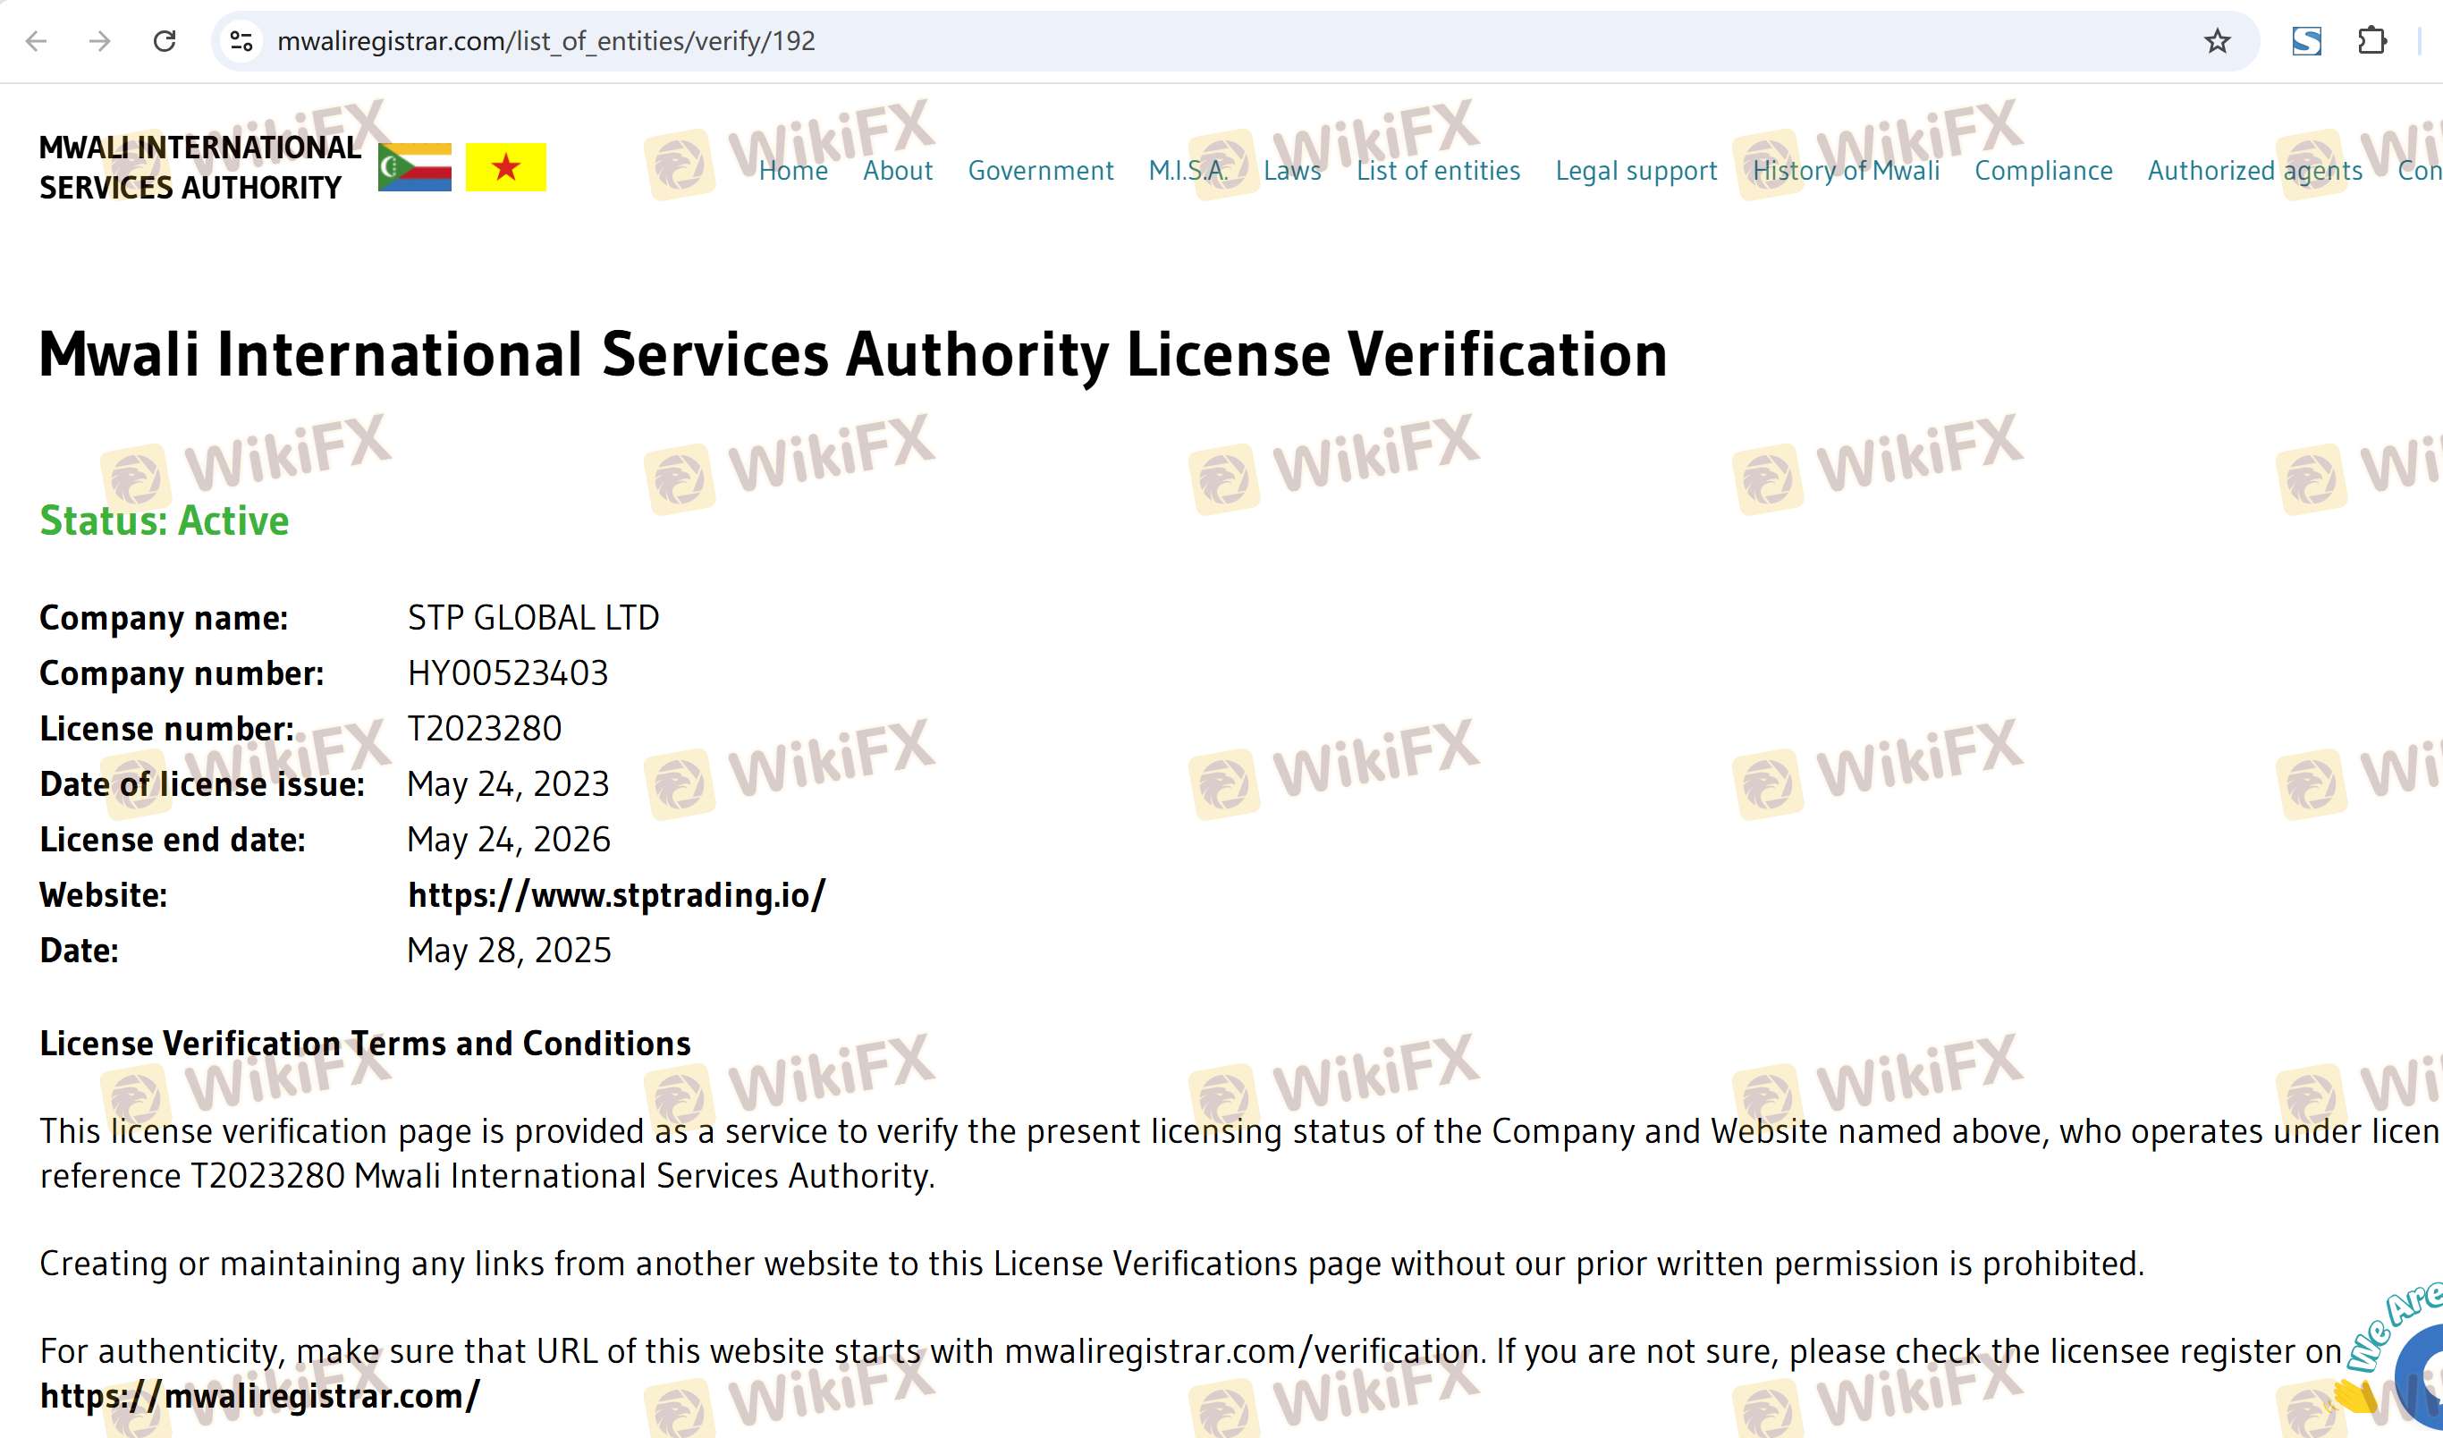The image size is (2443, 1438).
Task: Open the browser extensions puzzle icon
Action: 2371,41
